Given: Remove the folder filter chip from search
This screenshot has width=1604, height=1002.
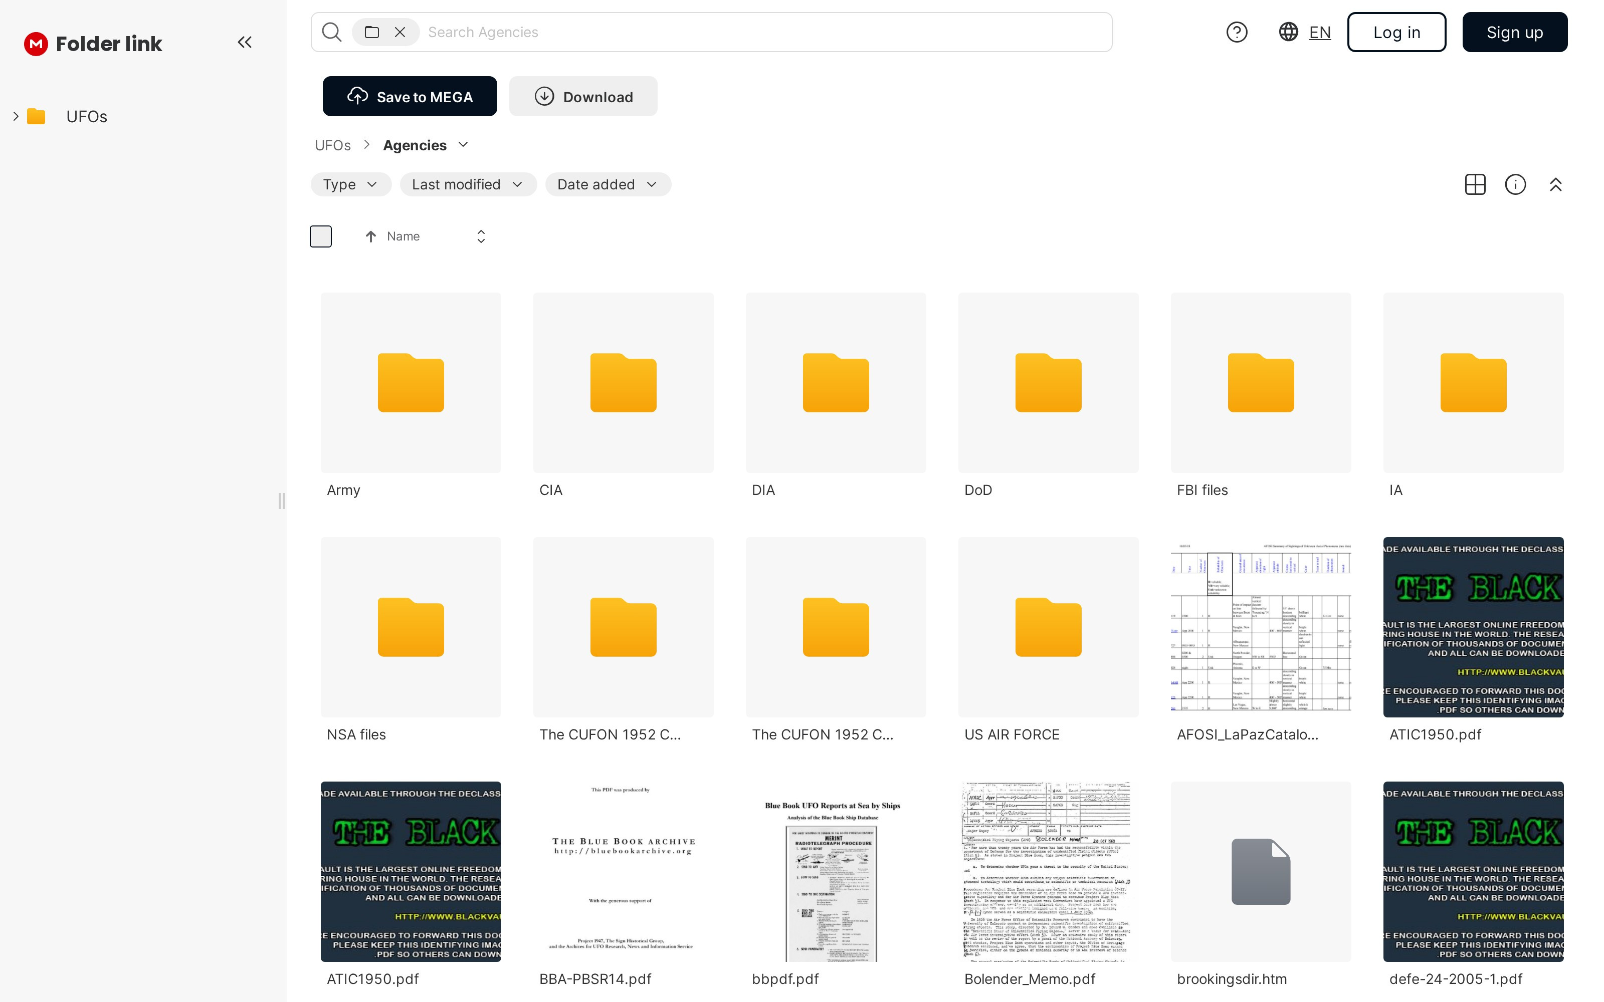Looking at the screenshot, I should tap(399, 32).
